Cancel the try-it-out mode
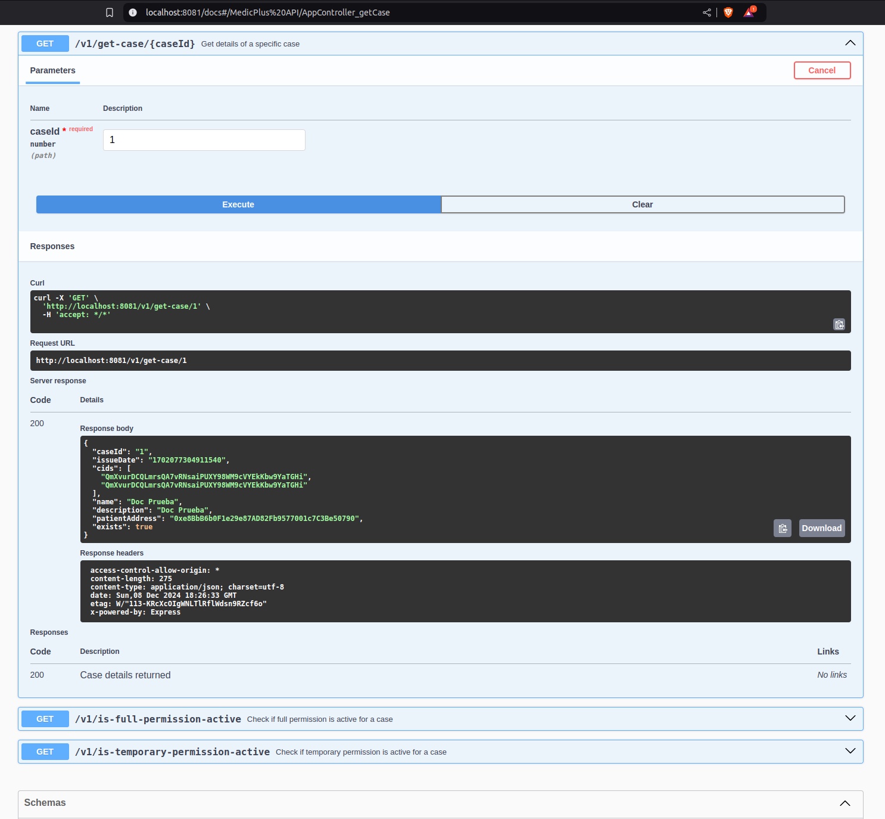 coord(822,70)
